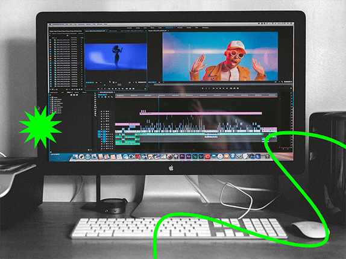Click Mark In in the Source monitor
The width and height of the screenshot is (346, 259).
tap(102, 89)
